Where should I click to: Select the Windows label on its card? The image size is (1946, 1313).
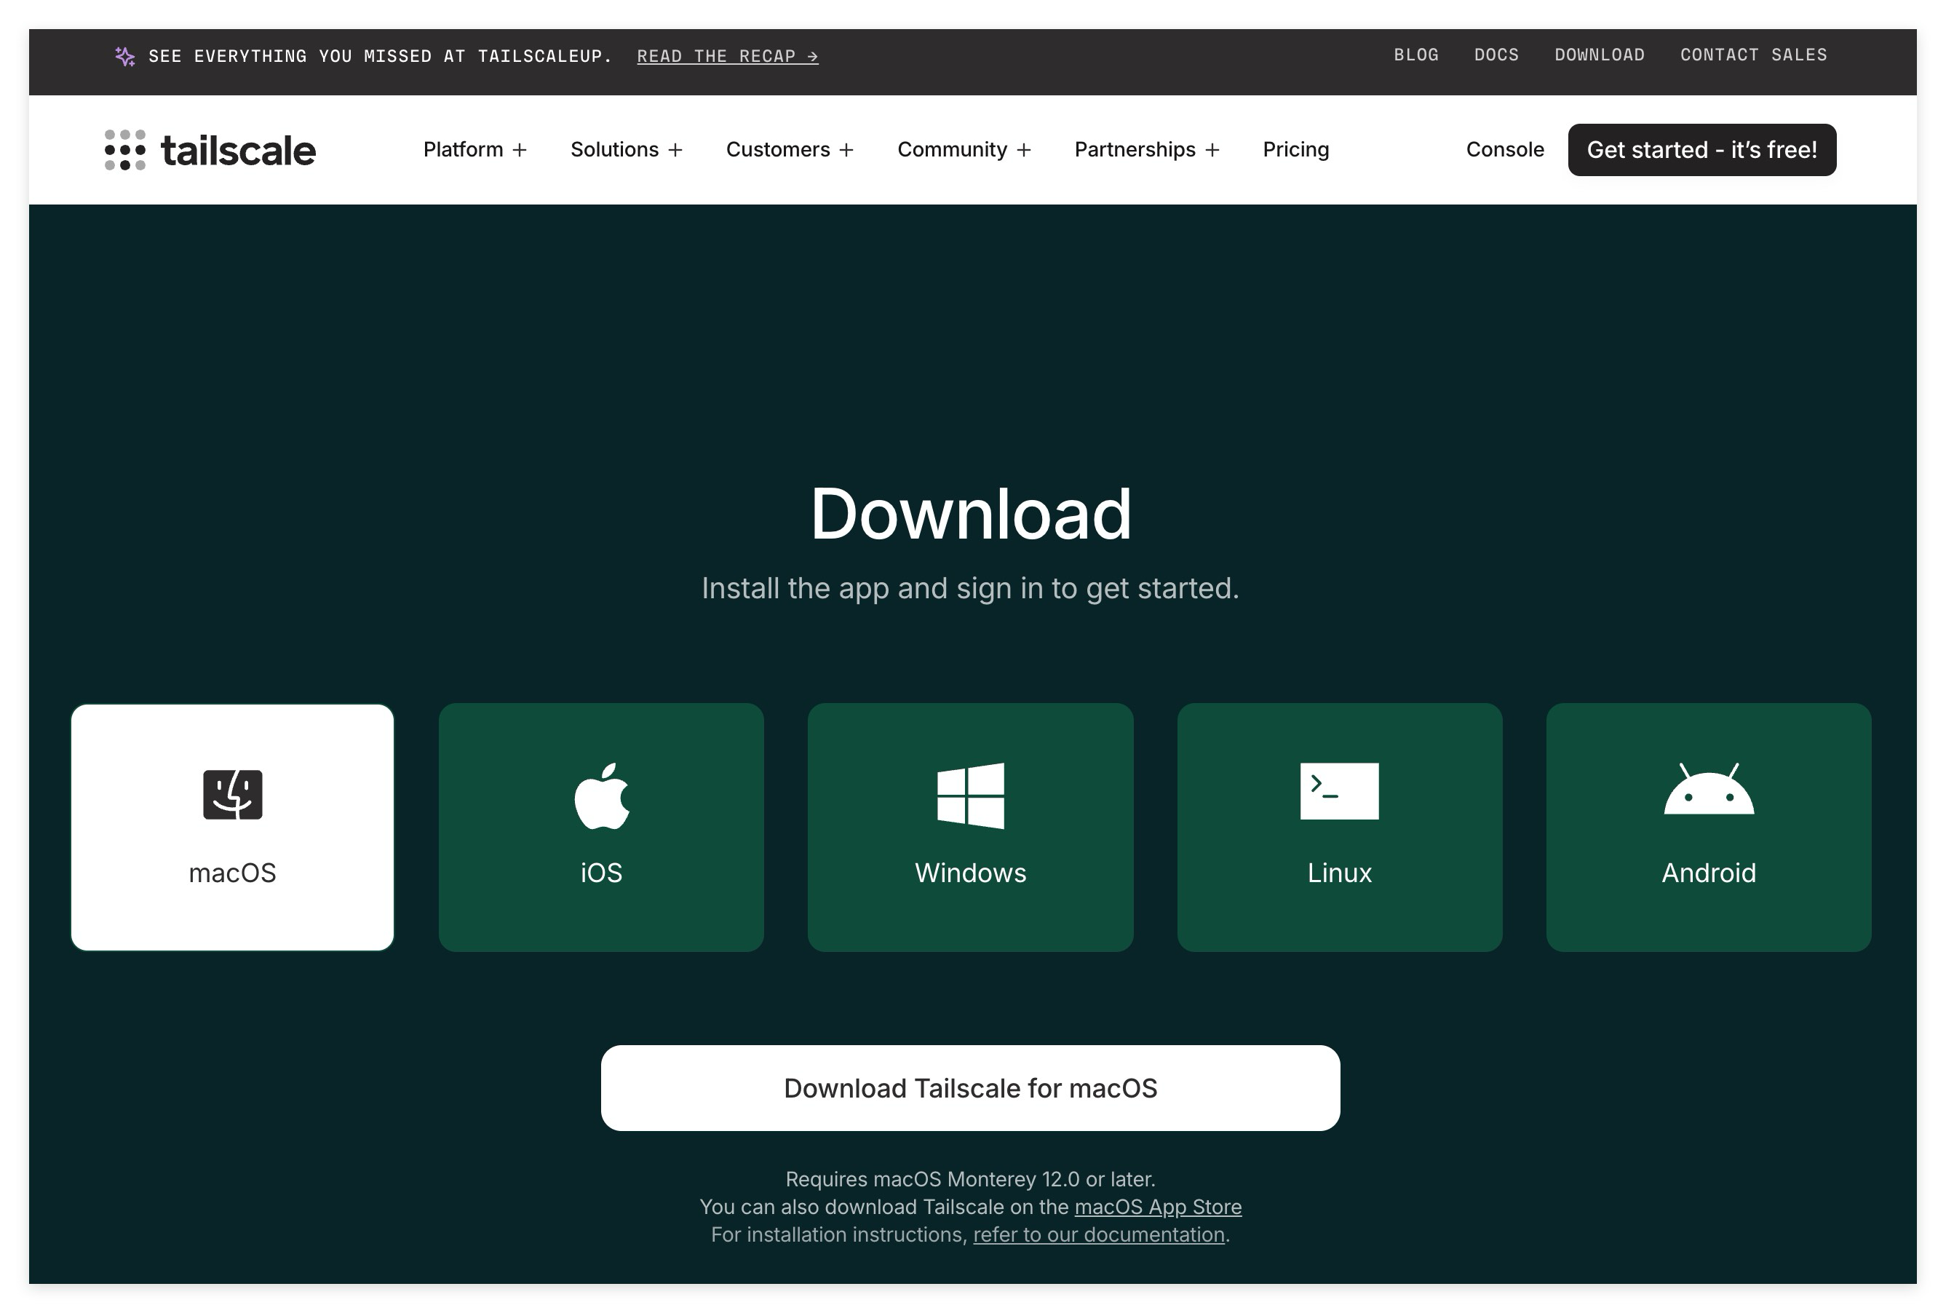click(x=971, y=873)
